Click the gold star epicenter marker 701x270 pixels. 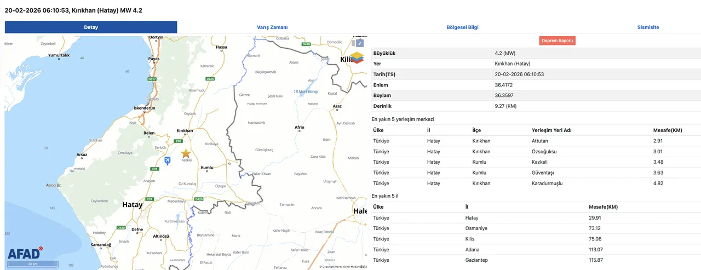tap(186, 153)
